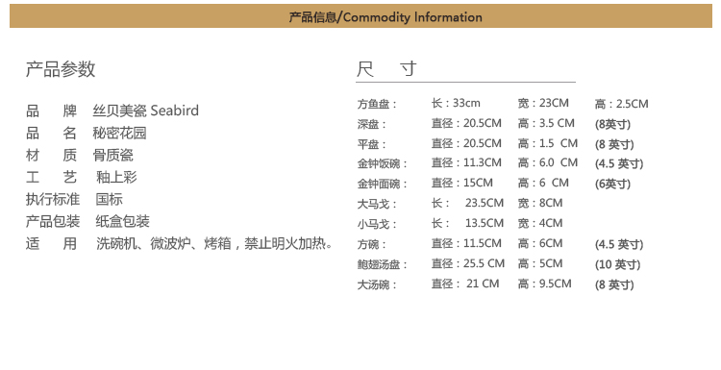Click the Commodity Information header banner
This screenshot has height=370, width=721.
(x=360, y=16)
